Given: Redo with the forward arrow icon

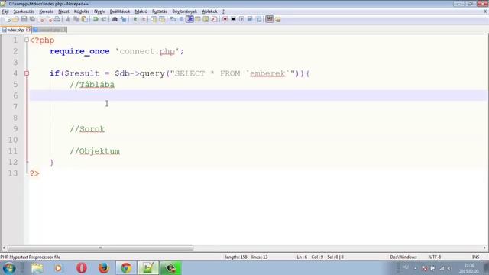Looking at the screenshot, I should pyautogui.click(x=104, y=19).
